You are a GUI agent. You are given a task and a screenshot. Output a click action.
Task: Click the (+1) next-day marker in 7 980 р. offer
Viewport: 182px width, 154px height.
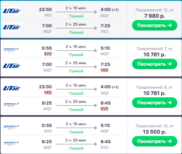click(115, 10)
